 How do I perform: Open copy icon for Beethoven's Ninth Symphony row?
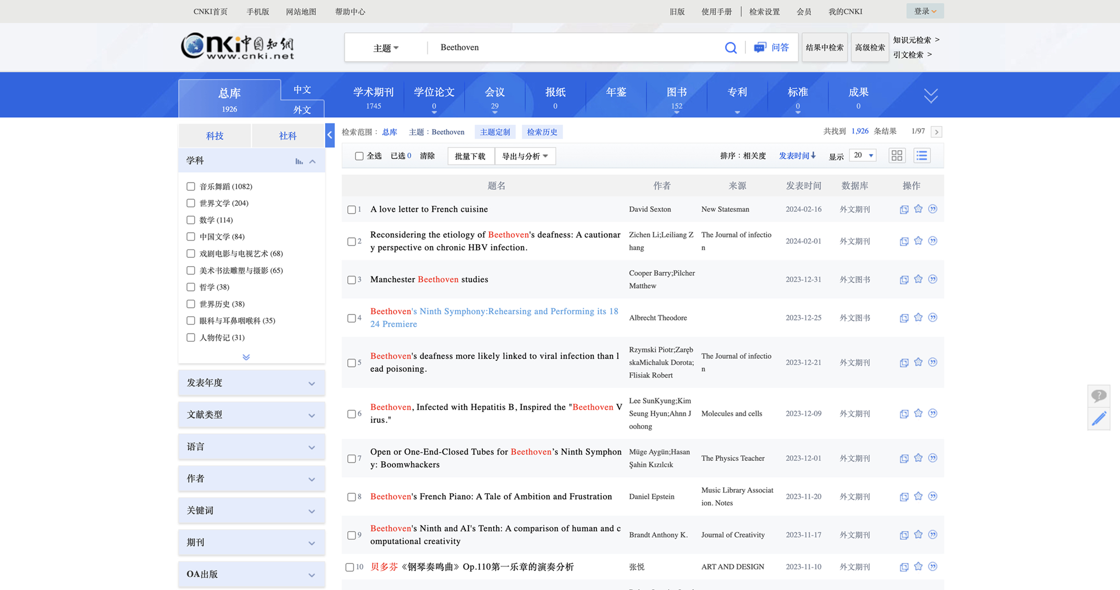coord(904,318)
